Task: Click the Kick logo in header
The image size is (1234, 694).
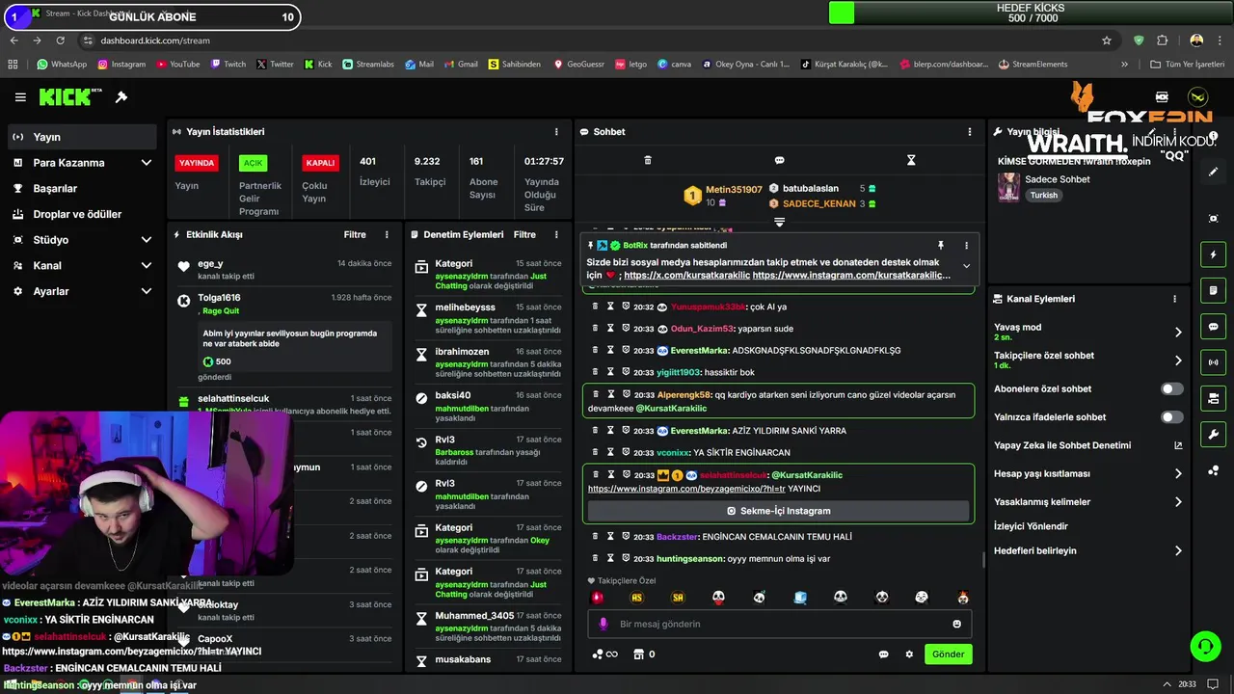Action: coord(70,97)
